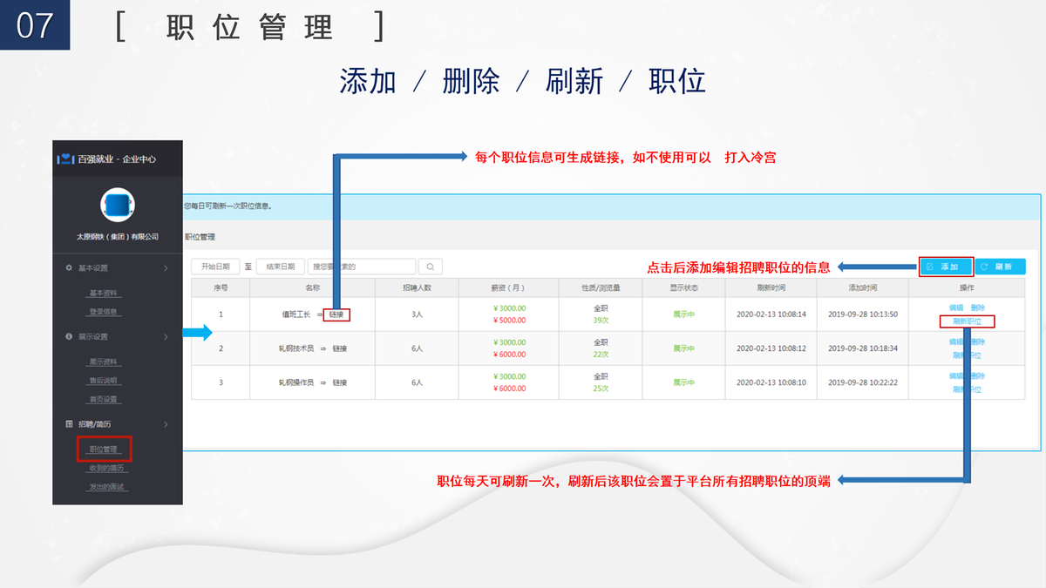
Task: Open 基本资料 in the sidebar
Action: 103,293
